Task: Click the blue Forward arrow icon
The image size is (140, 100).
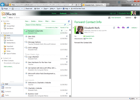Action: 128,28
